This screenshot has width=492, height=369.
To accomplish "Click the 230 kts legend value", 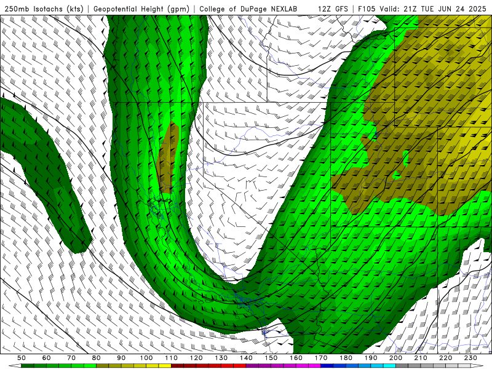I will [470, 358].
